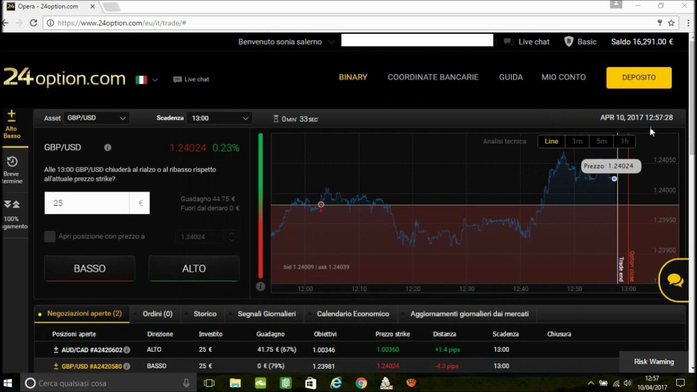Open the Windows Start menu
The image size is (697, 392).
coord(9,383)
